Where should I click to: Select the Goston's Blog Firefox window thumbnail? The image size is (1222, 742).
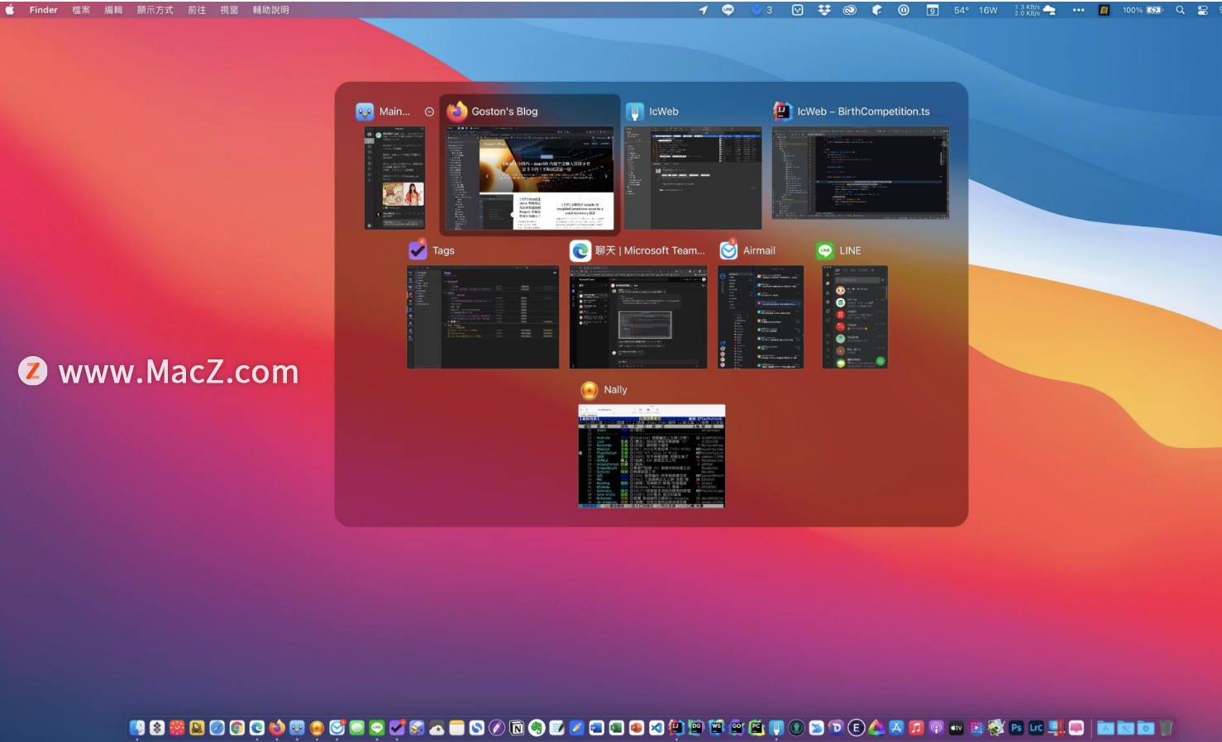tap(530, 178)
